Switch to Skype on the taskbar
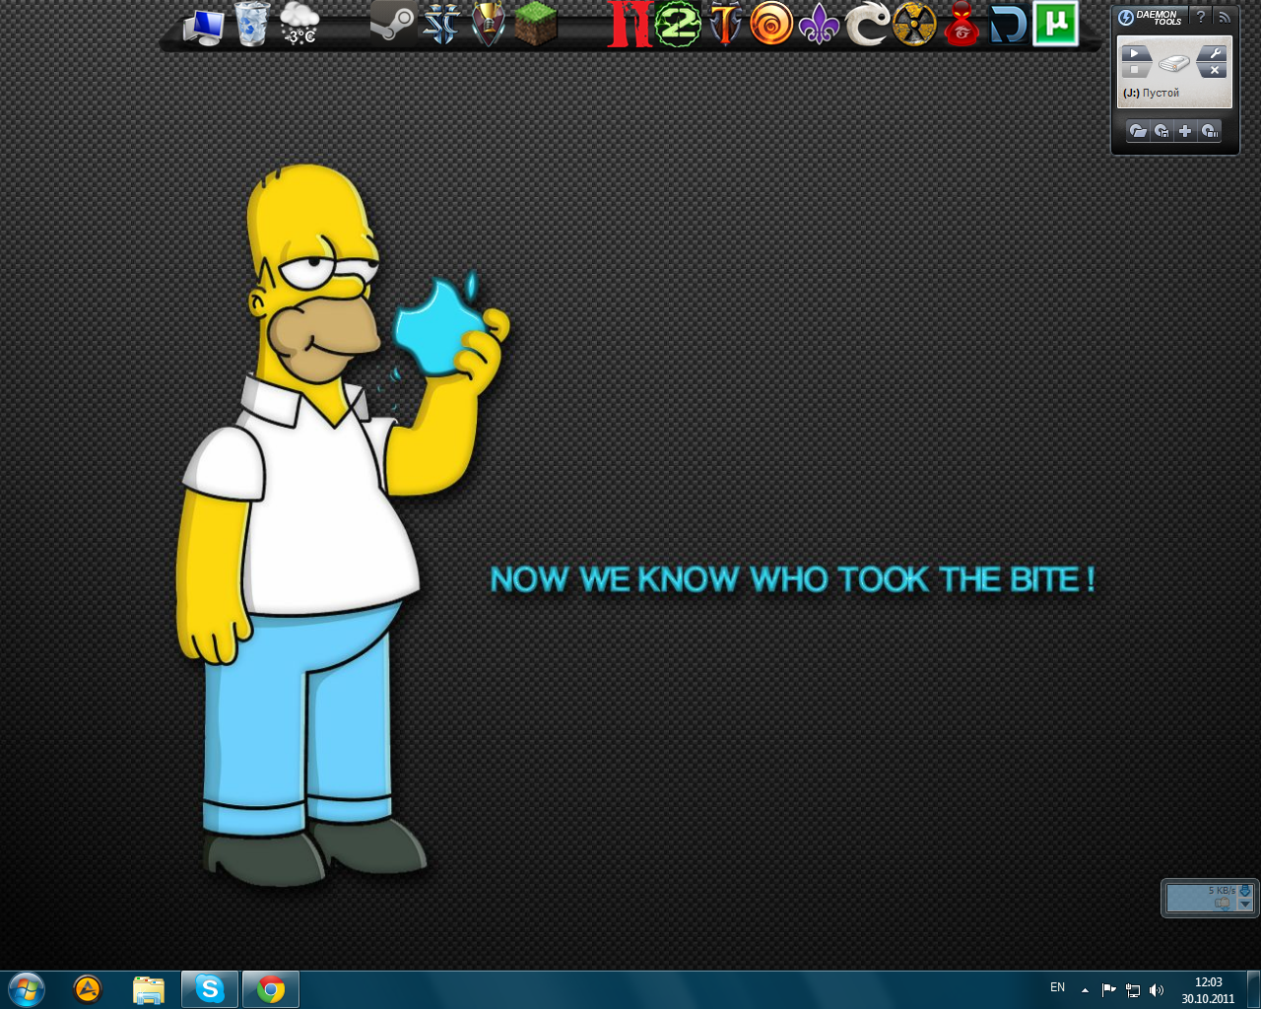 [x=210, y=989]
